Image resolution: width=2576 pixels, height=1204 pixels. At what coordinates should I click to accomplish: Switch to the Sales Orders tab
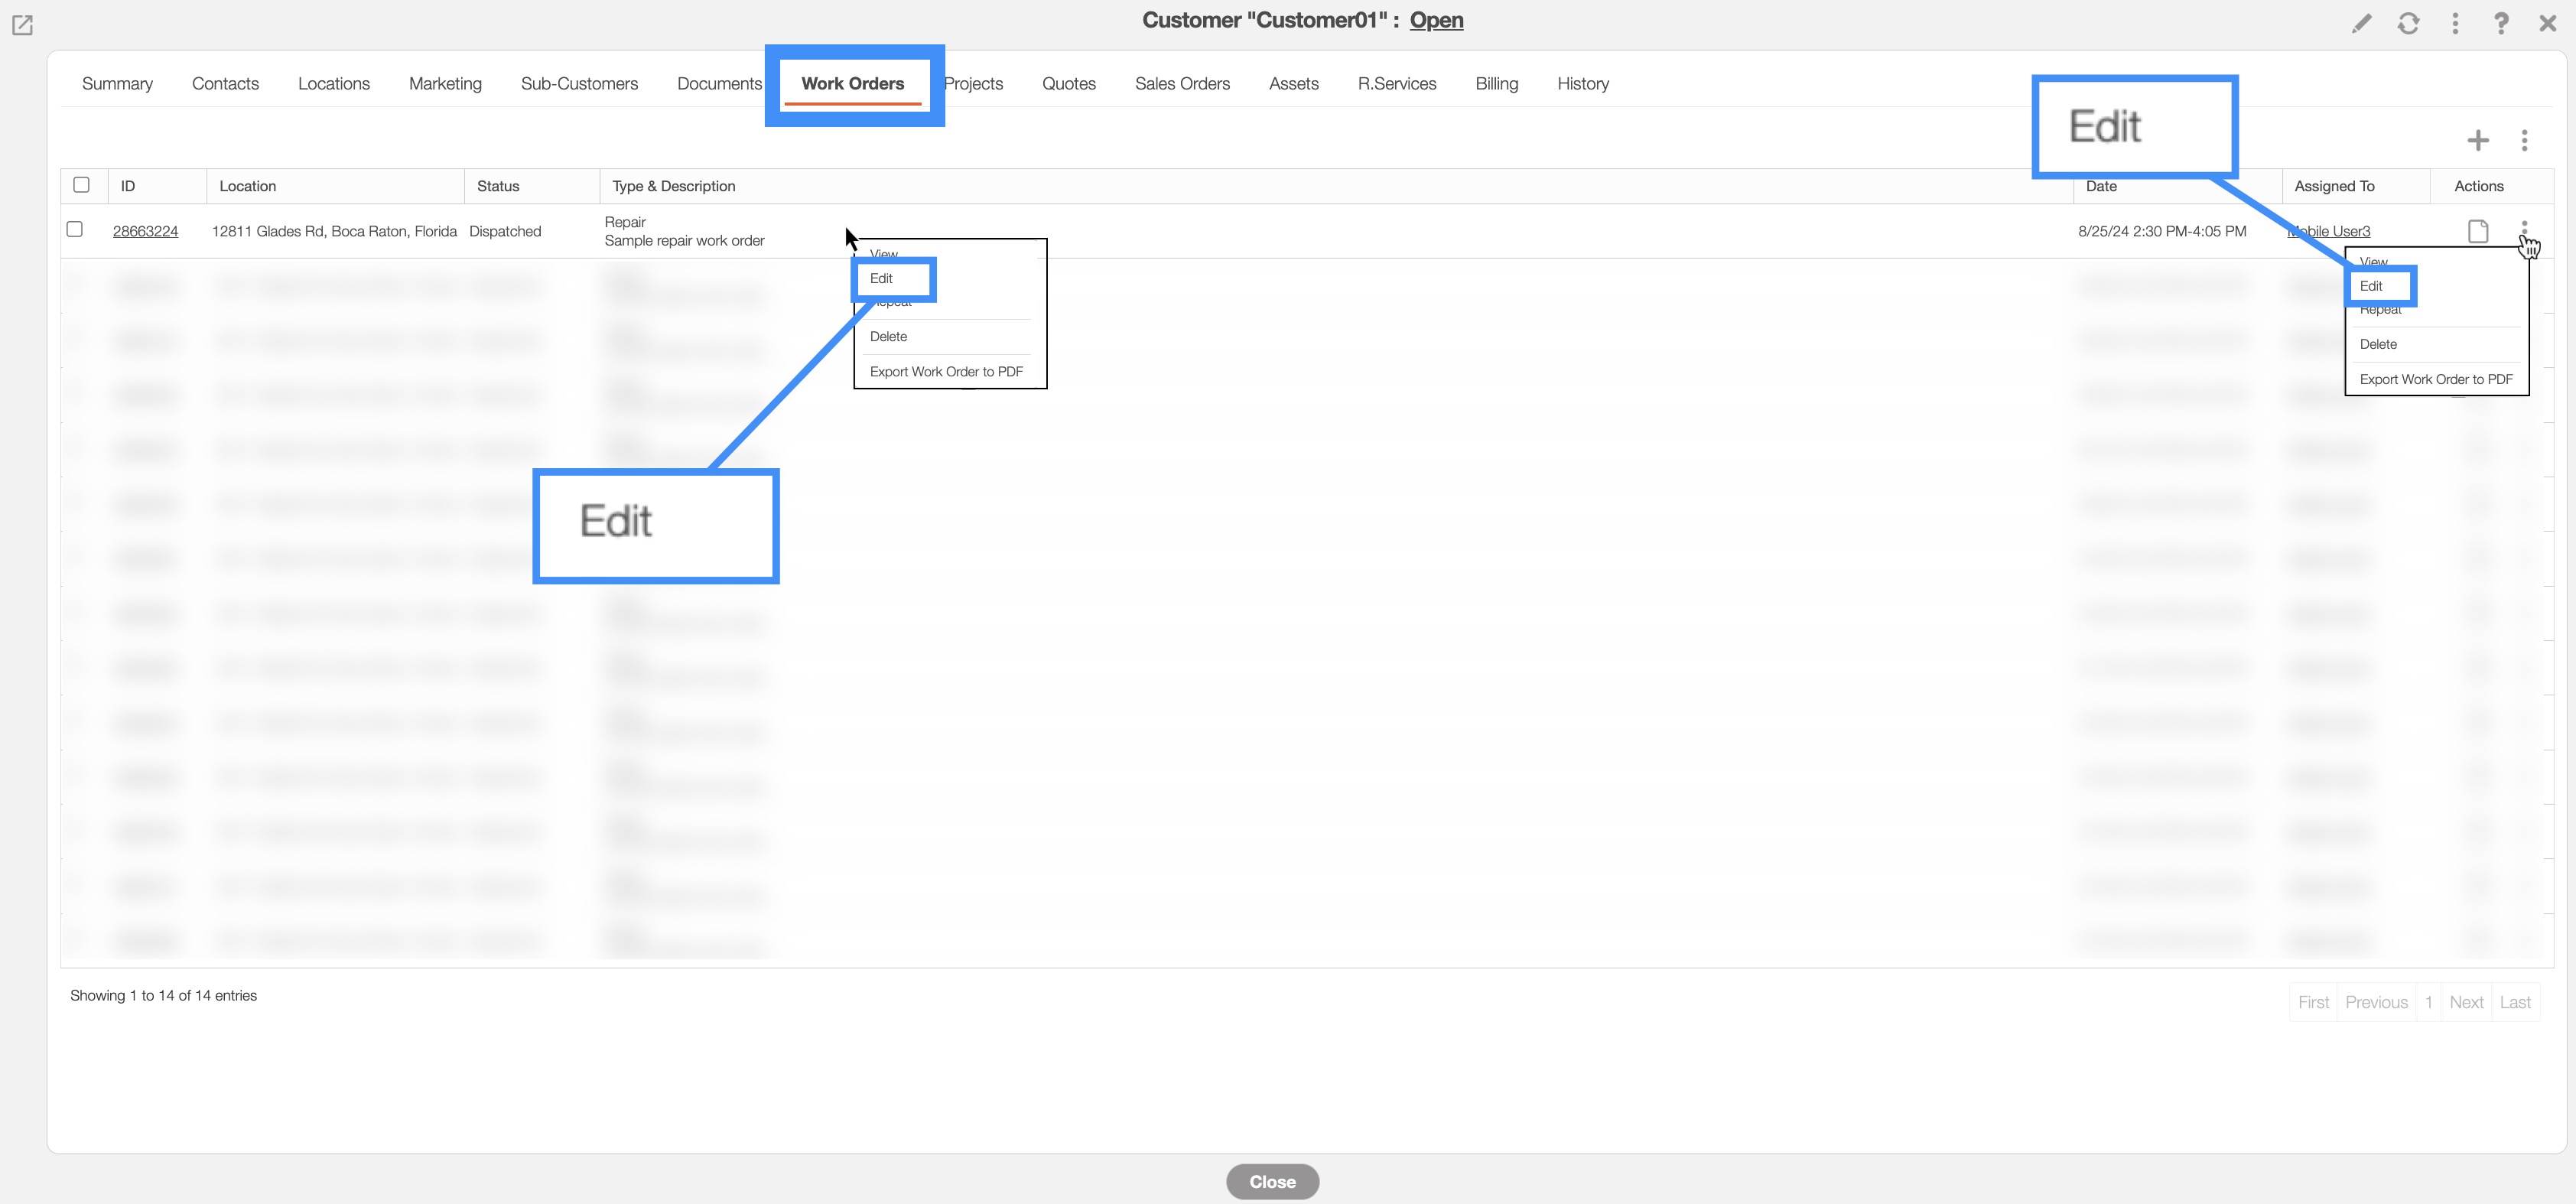tap(1182, 84)
